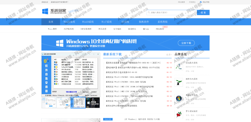Open the XP系统 nav tab
The image size is (251, 122).
coord(125,22)
